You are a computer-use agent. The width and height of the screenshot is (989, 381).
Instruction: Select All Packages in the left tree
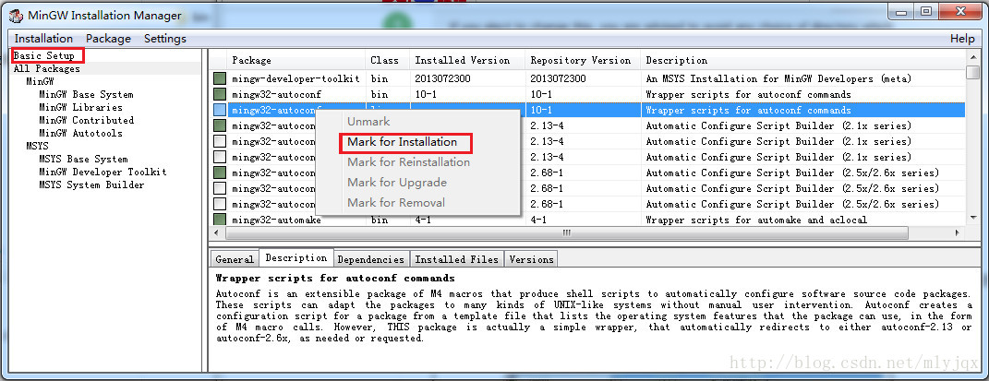(x=47, y=68)
